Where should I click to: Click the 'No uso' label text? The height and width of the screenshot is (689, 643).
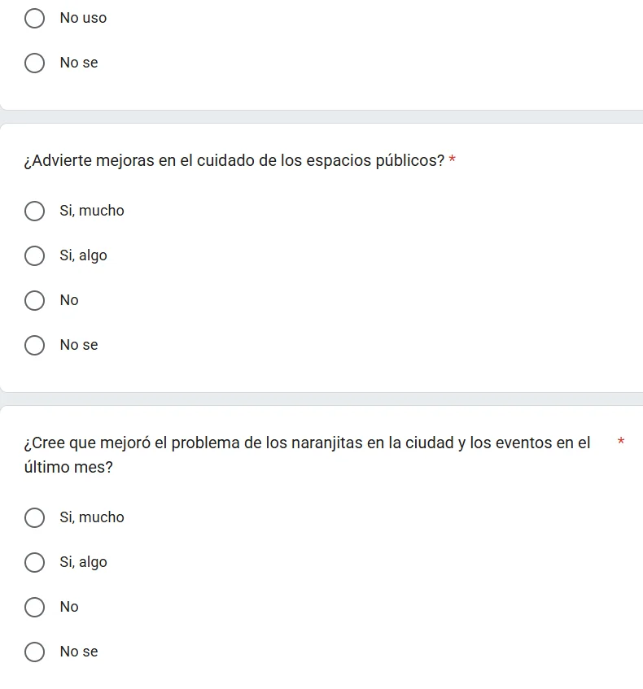tap(83, 18)
